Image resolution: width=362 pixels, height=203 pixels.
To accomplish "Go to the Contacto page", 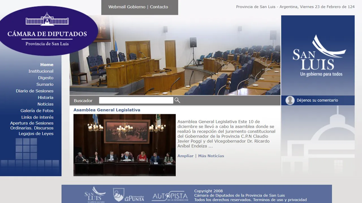I will pyautogui.click(x=159, y=7).
